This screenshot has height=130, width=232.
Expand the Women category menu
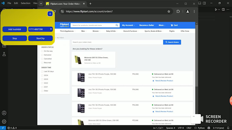96,31
